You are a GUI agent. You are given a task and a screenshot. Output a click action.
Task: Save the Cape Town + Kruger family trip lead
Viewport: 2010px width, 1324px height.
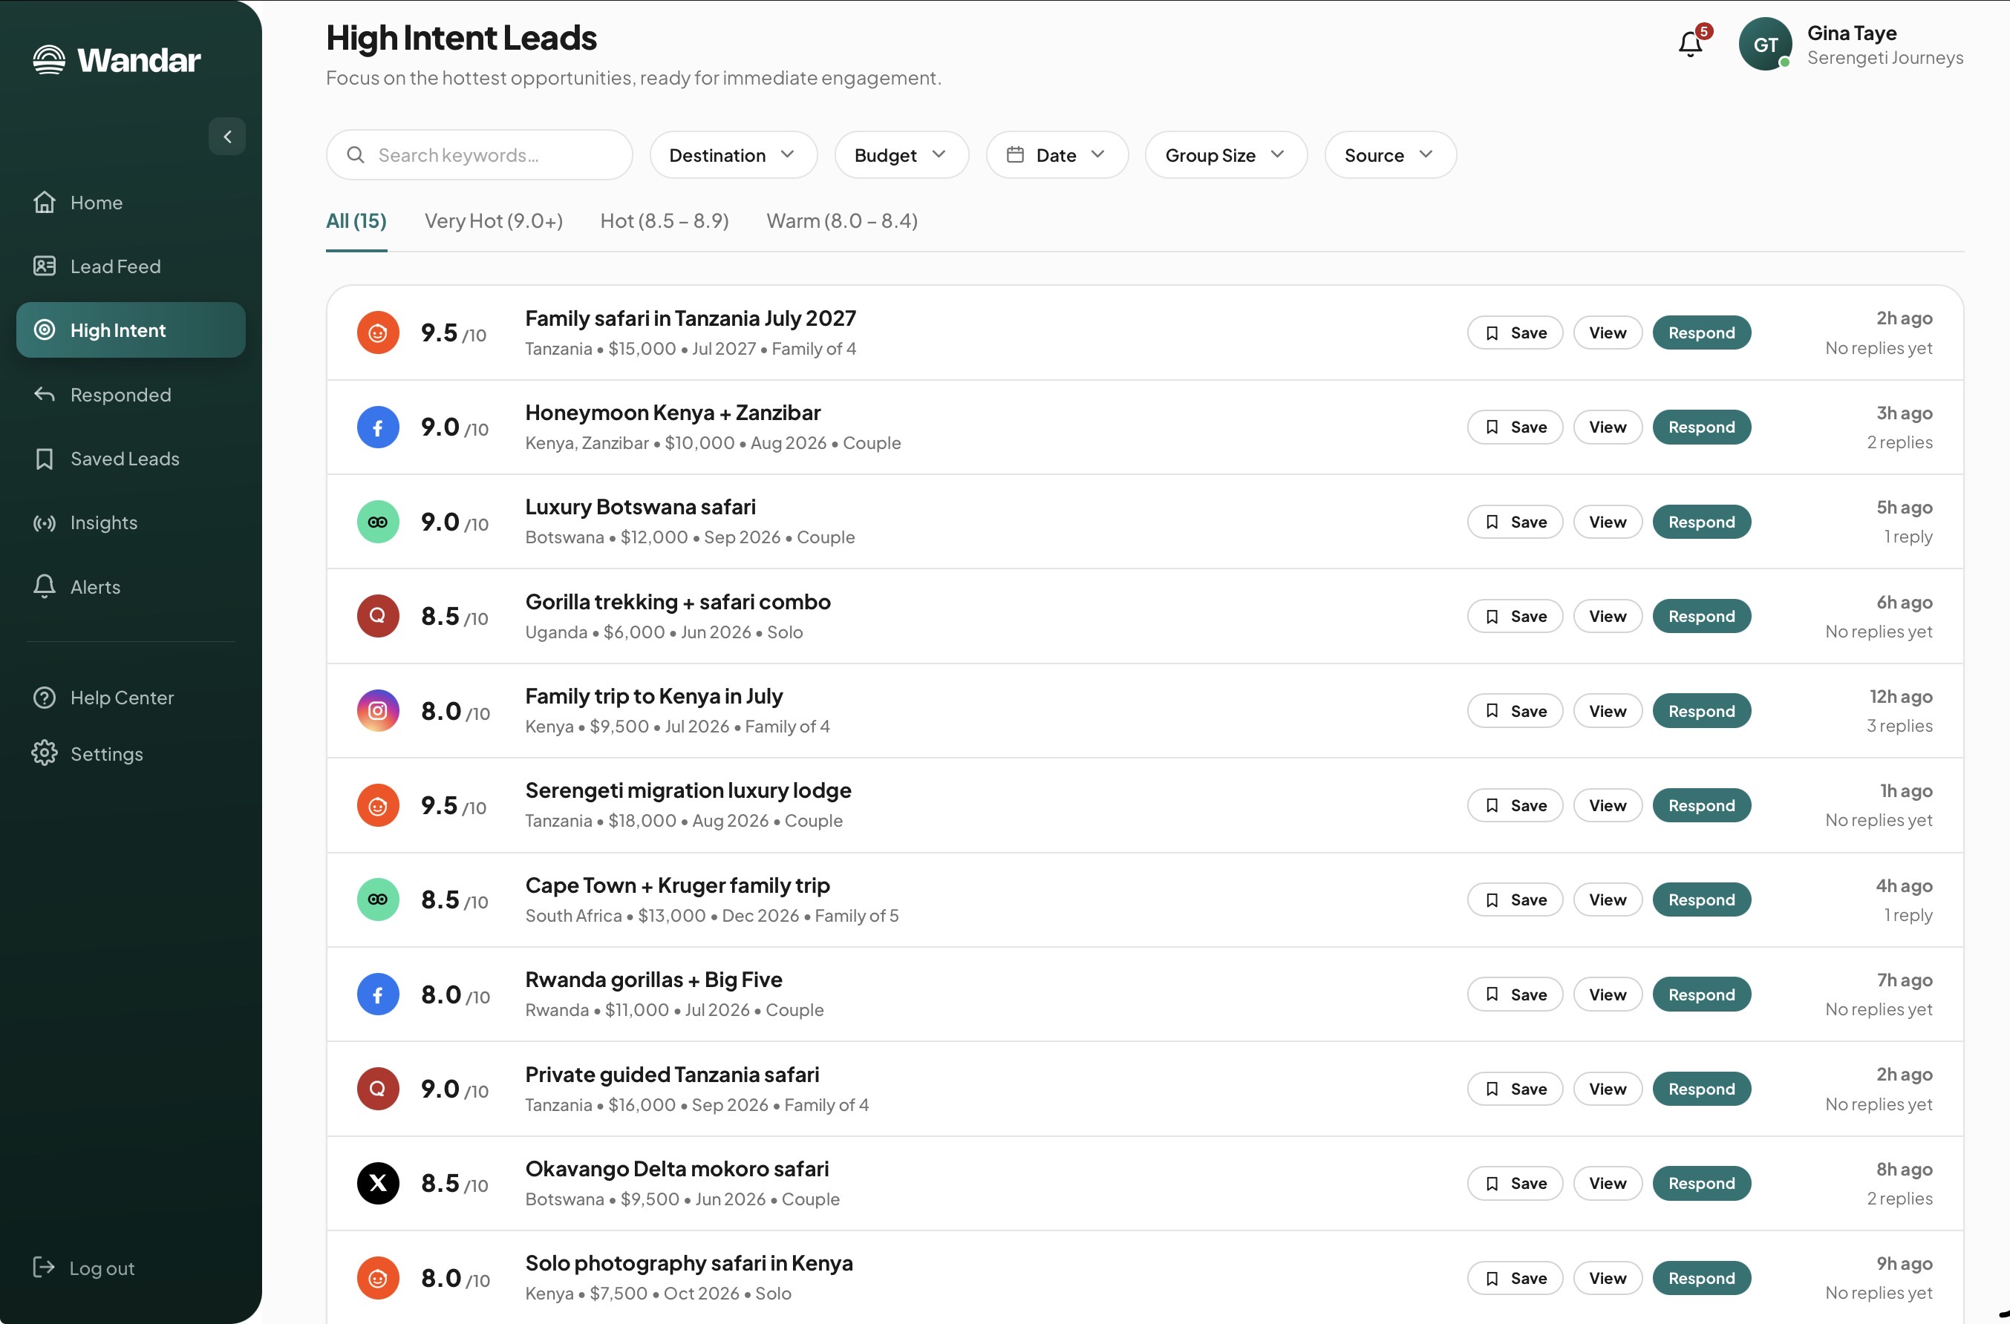tap(1515, 900)
